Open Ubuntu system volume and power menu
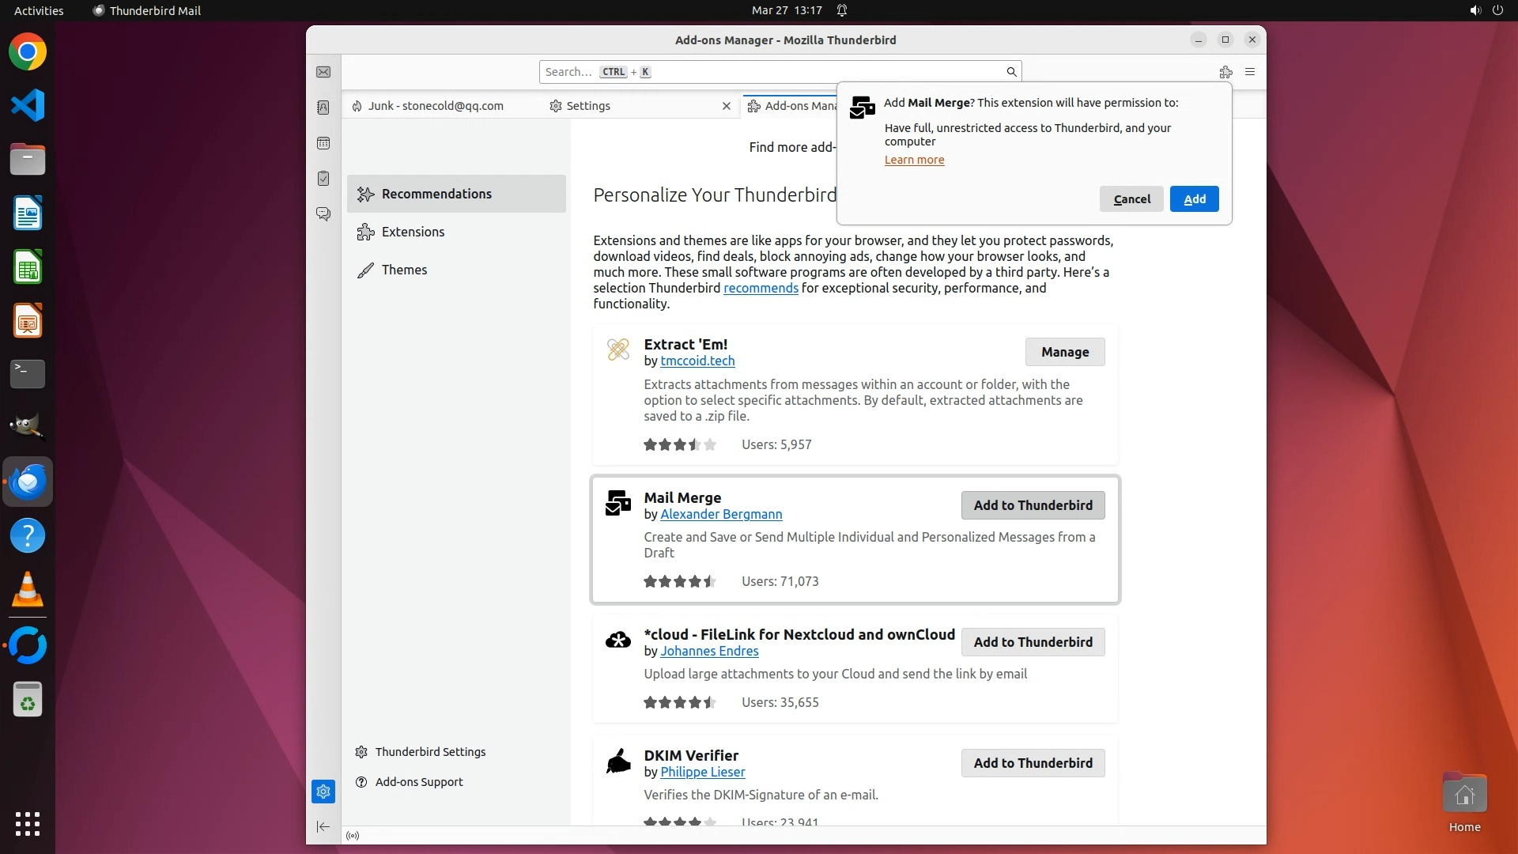This screenshot has height=854, width=1518. (x=1485, y=10)
